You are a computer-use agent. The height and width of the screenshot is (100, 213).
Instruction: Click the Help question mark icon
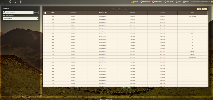[x=177, y=2]
